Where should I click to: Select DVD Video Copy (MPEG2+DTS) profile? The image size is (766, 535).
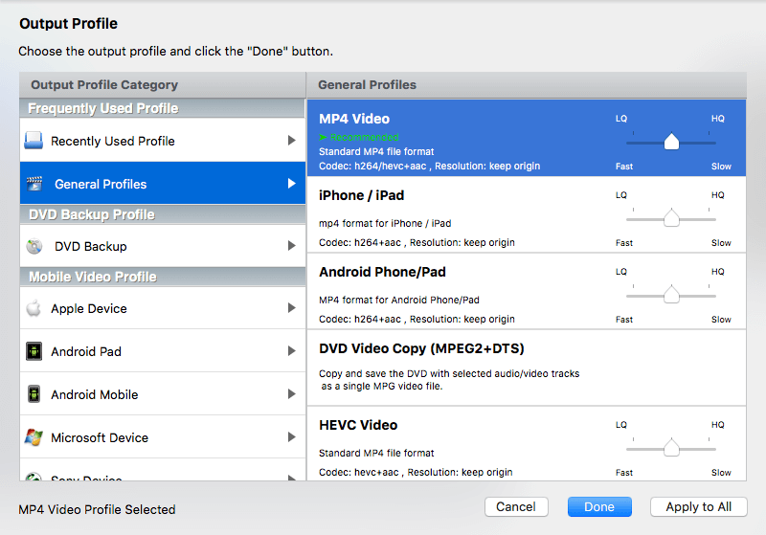click(x=527, y=368)
